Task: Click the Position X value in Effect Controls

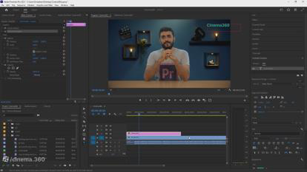Action: [x=35, y=42]
